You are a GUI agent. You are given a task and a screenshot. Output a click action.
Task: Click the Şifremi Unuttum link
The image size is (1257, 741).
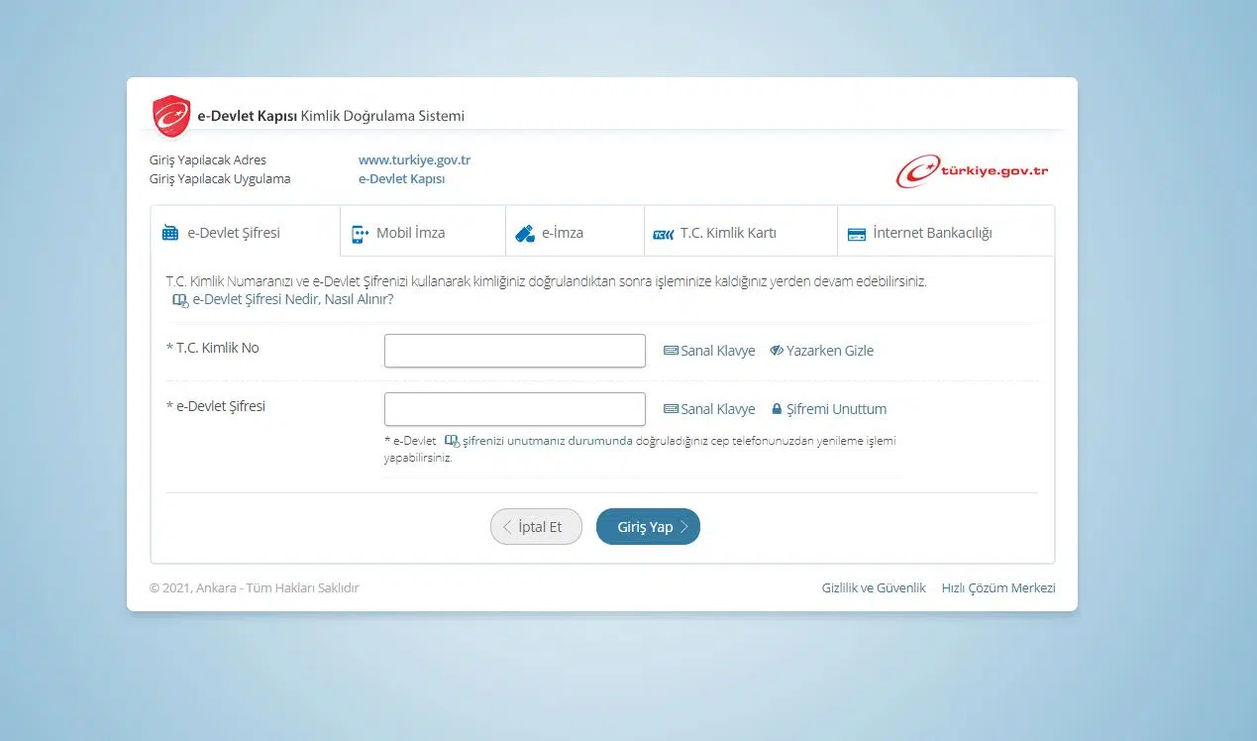(829, 409)
